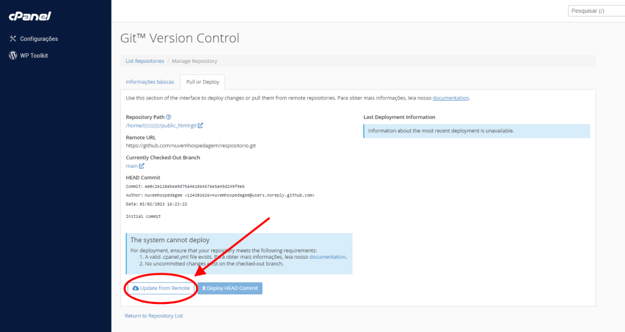Click the 'Initial commit' message text
Screen dimensions: 625x332
point(143,217)
